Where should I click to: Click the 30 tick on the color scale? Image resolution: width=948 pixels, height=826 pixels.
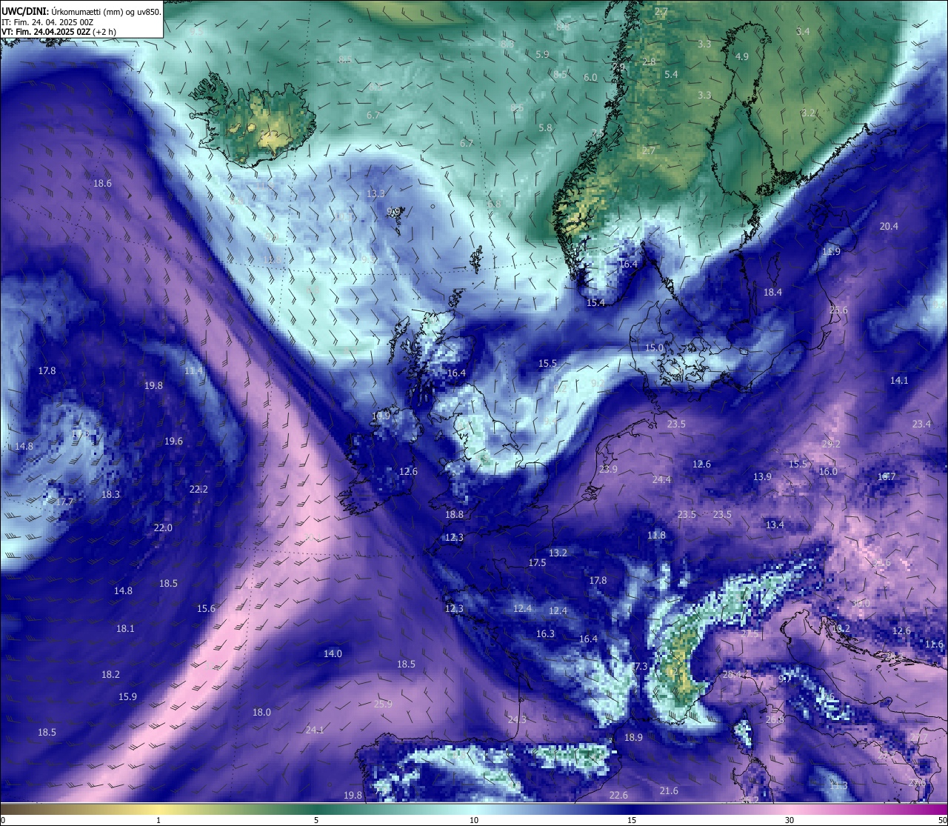[790, 820]
